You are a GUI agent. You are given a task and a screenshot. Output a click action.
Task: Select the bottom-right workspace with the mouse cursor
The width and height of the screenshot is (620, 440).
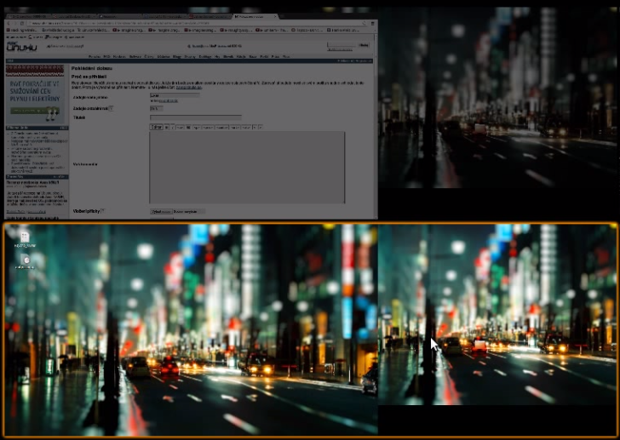point(498,314)
